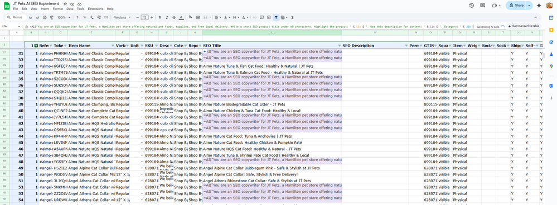The width and height of the screenshot is (557, 205).
Task: Click the Share button
Action: (516, 6)
